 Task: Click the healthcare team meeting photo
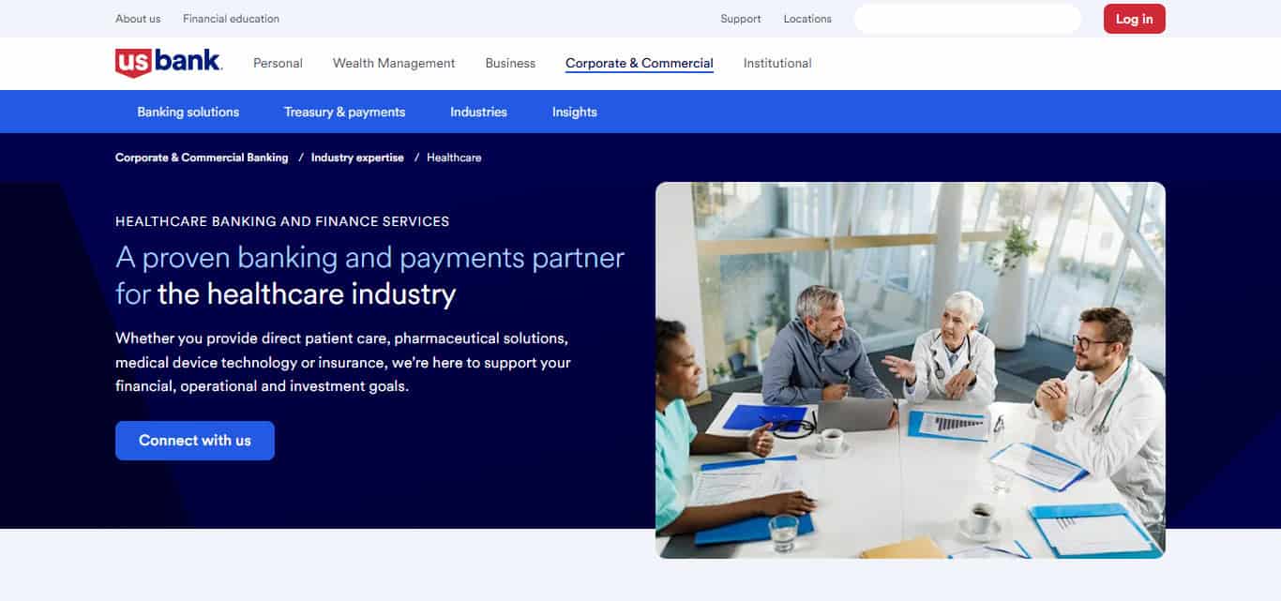click(911, 370)
